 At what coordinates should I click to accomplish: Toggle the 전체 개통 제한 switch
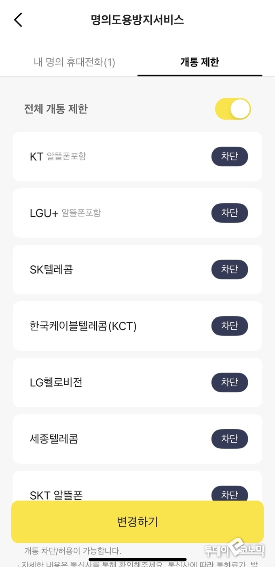pos(233,109)
